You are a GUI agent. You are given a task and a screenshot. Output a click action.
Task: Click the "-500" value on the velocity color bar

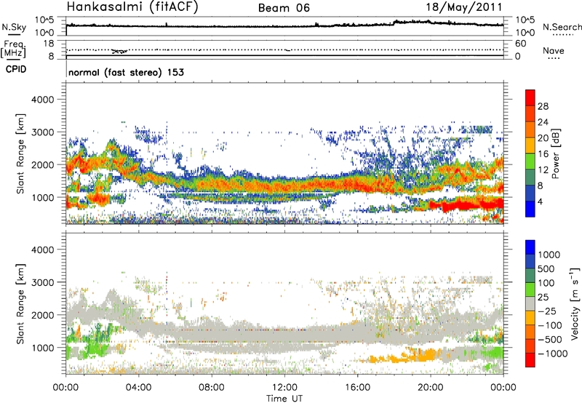[x=550, y=340]
